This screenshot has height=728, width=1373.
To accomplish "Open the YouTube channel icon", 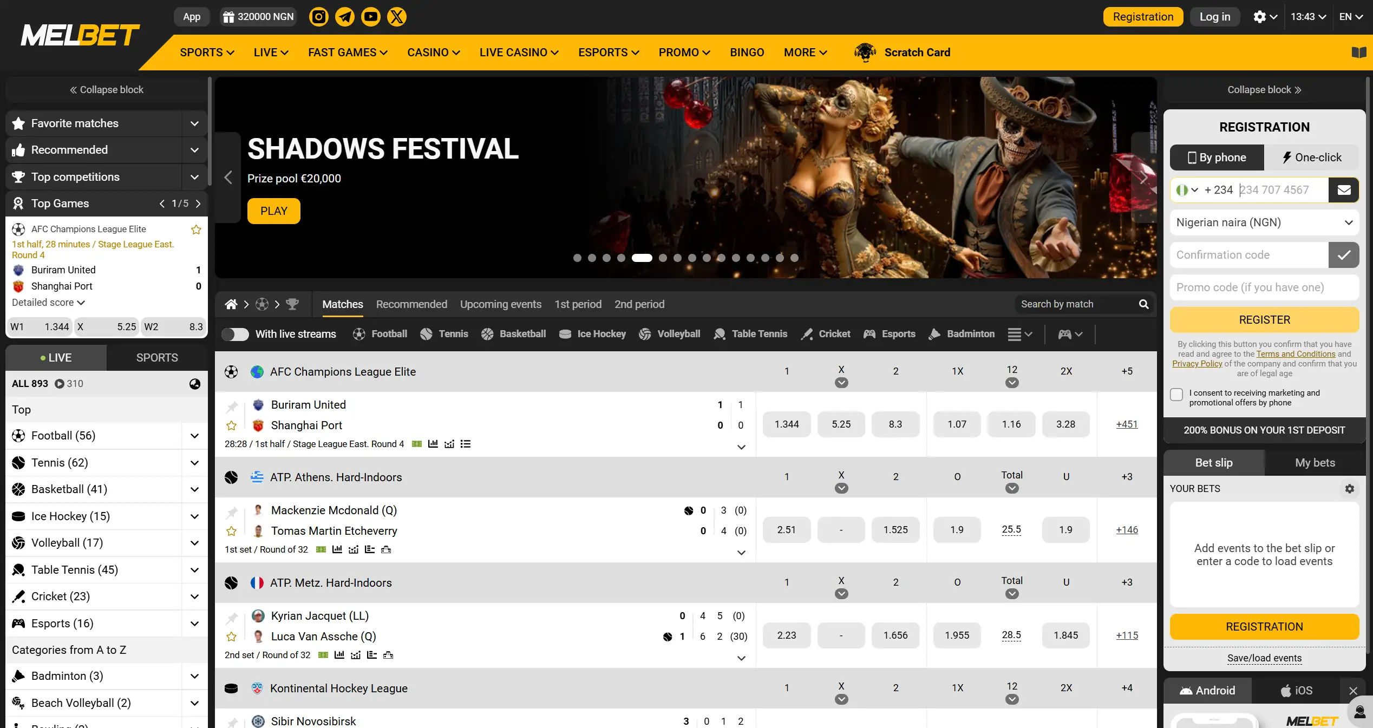I will click(x=370, y=17).
